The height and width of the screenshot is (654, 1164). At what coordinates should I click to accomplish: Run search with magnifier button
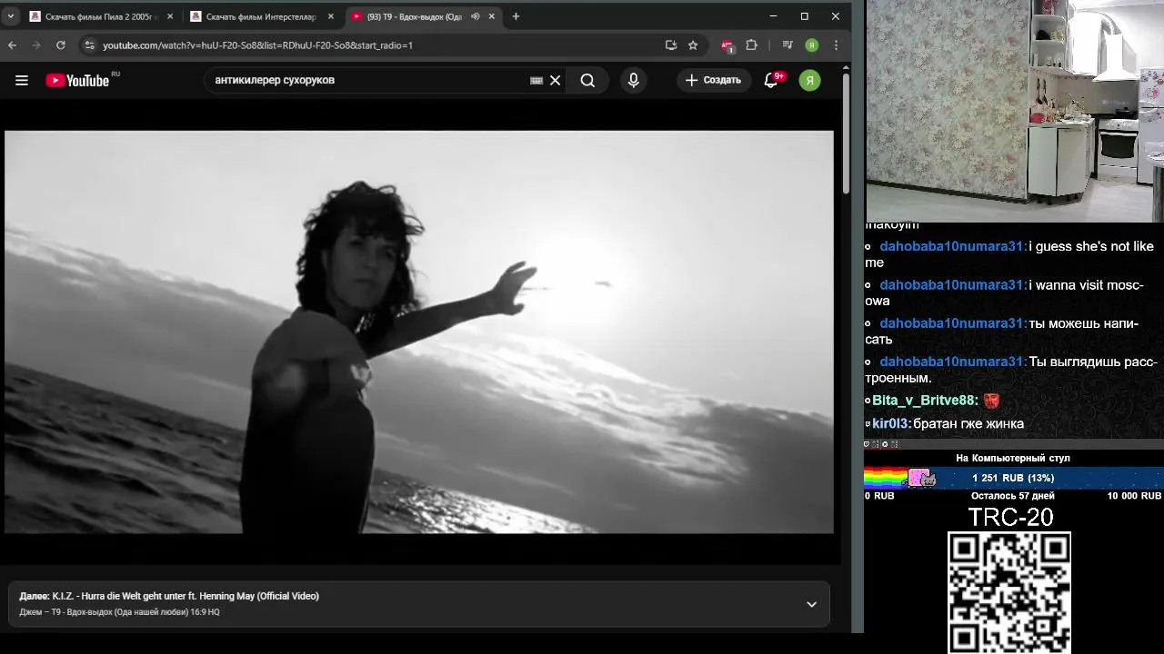[x=588, y=80]
